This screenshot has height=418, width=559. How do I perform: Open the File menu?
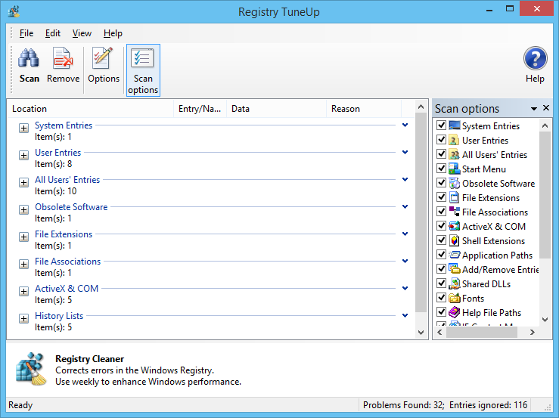click(26, 33)
